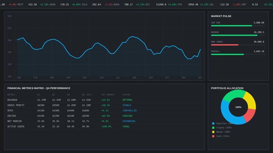The width and height of the screenshot is (273, 153).
Task: Click the MARKET PULSE panel title
Action: point(221,16)
